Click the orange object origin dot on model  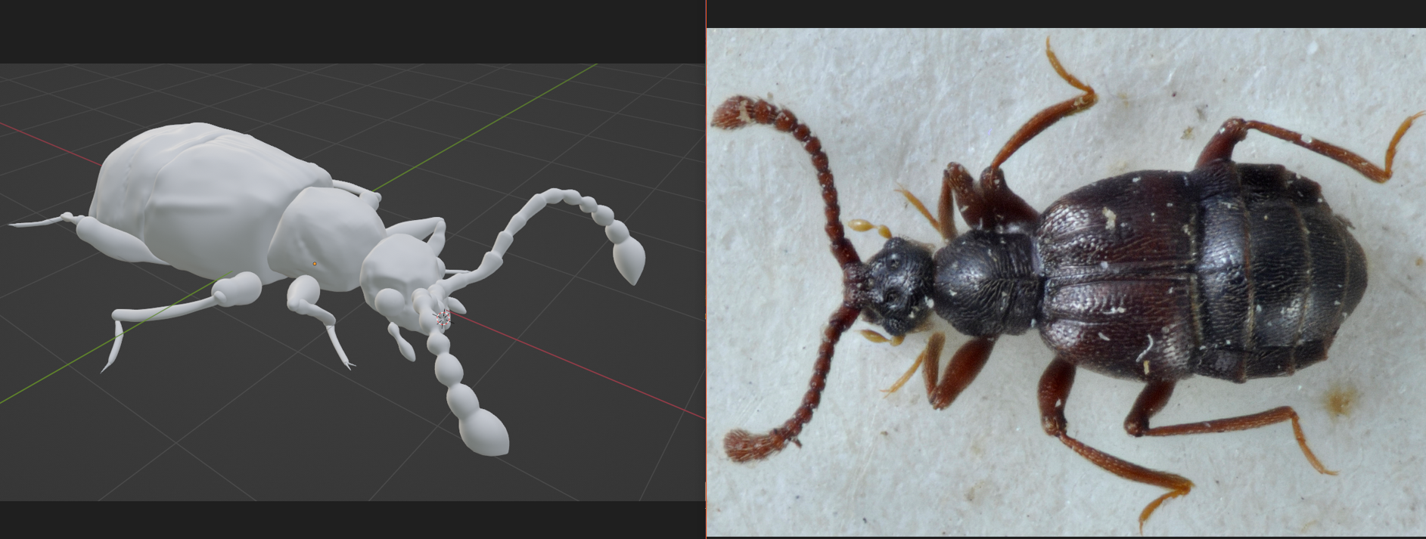315,264
